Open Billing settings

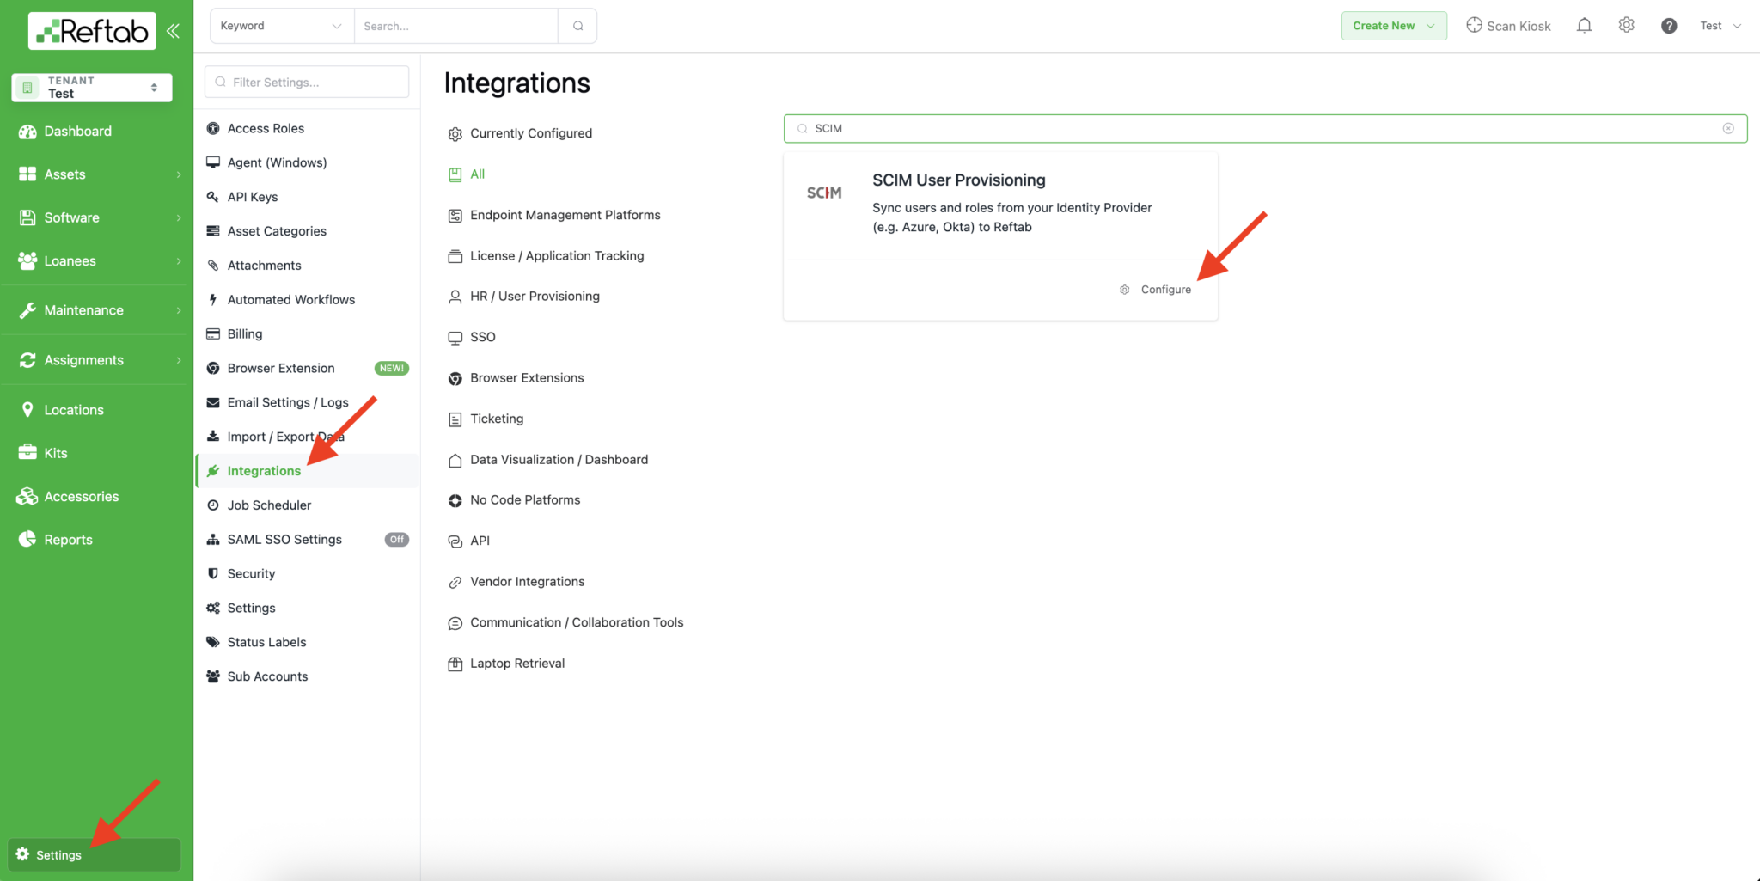pos(308,334)
